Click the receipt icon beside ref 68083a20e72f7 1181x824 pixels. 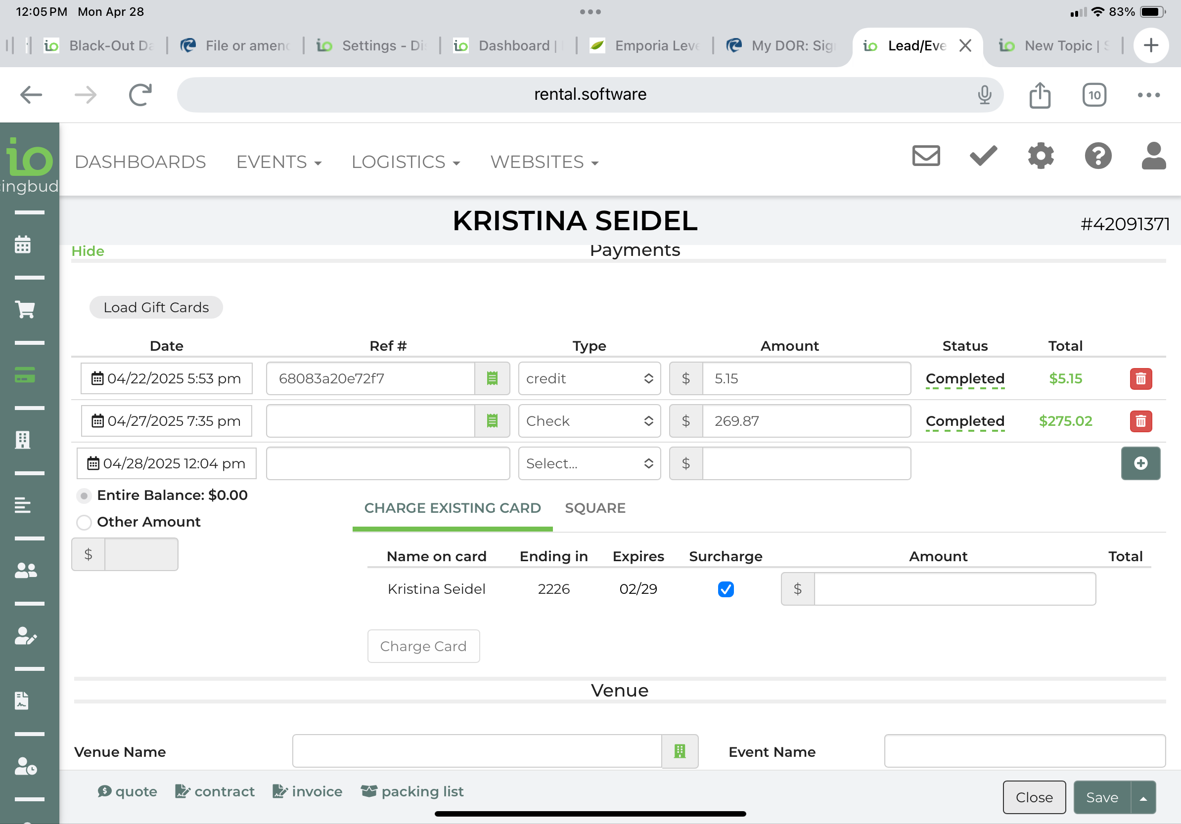pyautogui.click(x=492, y=378)
